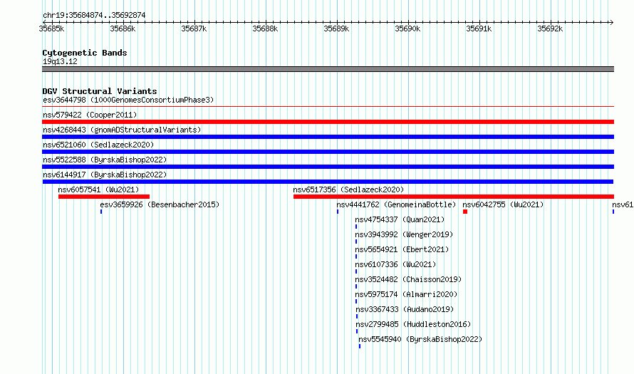Click the 35690k ruler tick label

[x=407, y=28]
